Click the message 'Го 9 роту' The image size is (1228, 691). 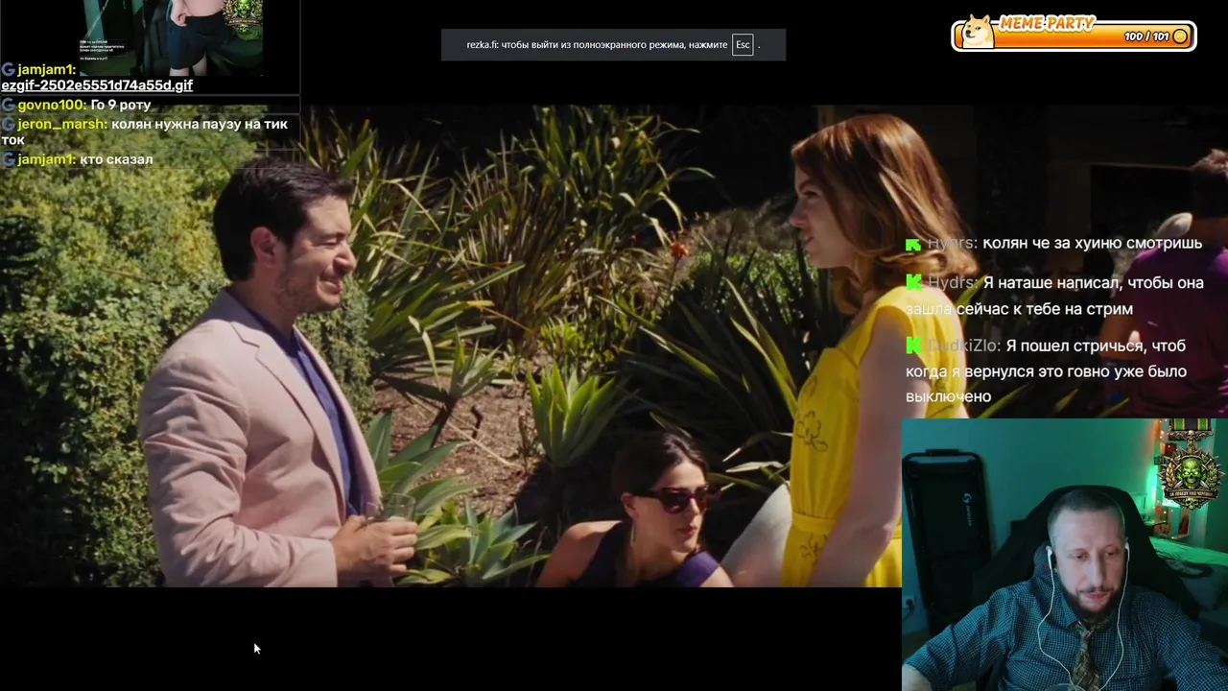pyautogui.click(x=121, y=105)
